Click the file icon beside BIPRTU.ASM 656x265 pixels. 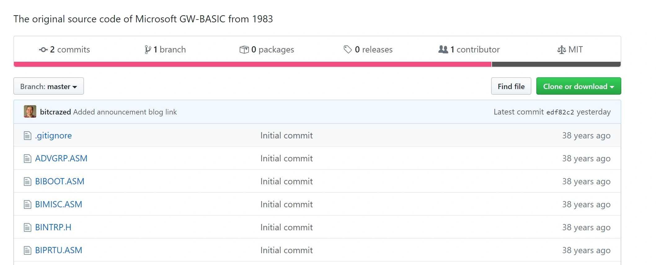point(28,250)
